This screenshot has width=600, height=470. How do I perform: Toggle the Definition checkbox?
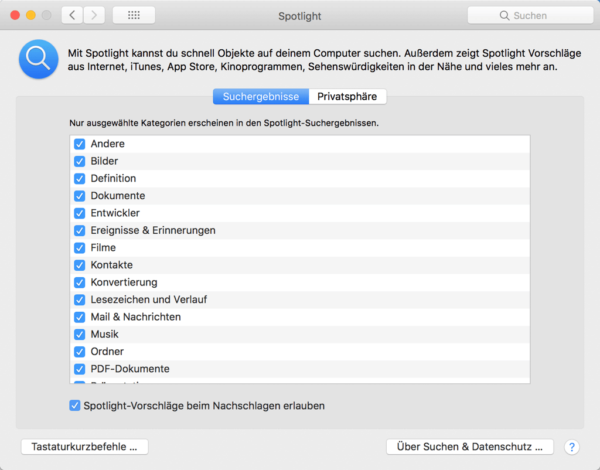(80, 178)
